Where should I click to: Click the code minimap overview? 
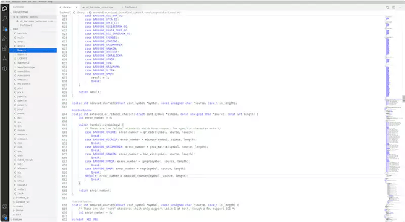393,119
